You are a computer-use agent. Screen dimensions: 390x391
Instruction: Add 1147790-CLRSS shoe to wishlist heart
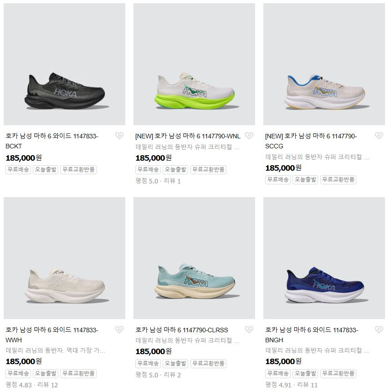[249, 330]
